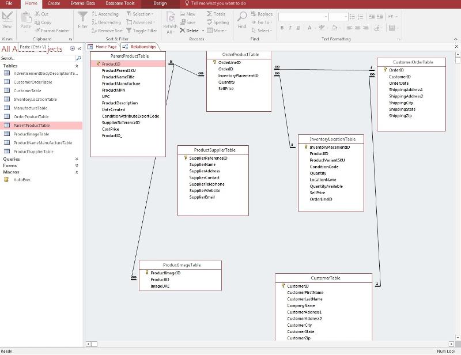The width and height of the screenshot is (461, 355).
Task: Collapse the Tables group in navigation pane
Action: coord(77,66)
